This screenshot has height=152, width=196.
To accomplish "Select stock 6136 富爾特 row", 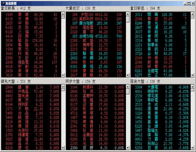I will point(96,96).
